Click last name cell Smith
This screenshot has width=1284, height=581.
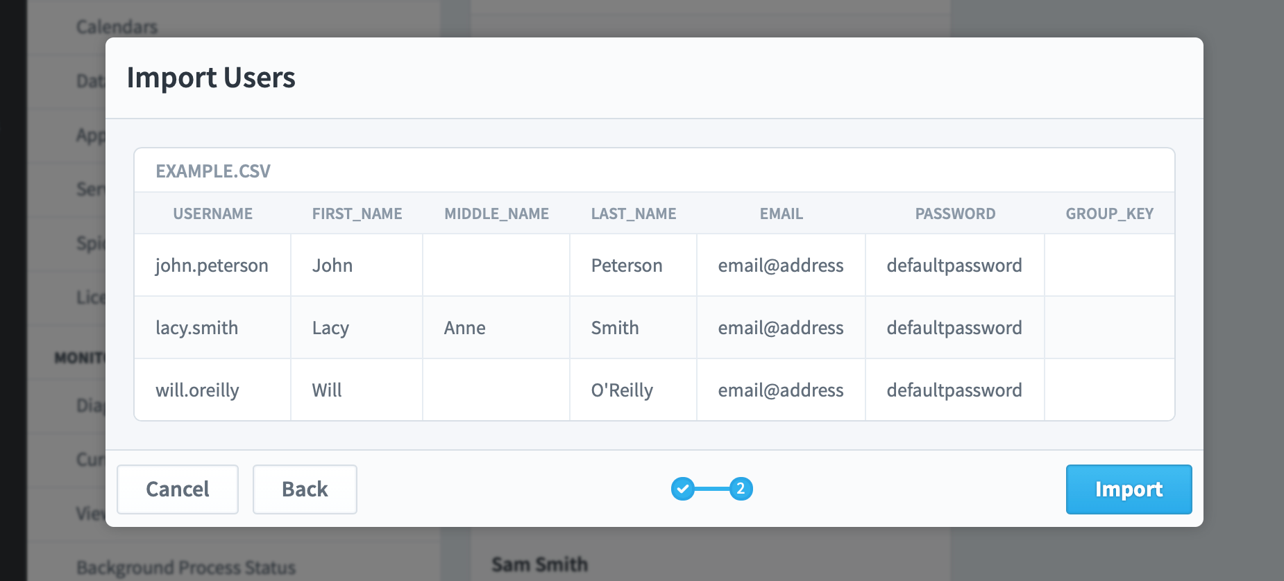pos(634,327)
